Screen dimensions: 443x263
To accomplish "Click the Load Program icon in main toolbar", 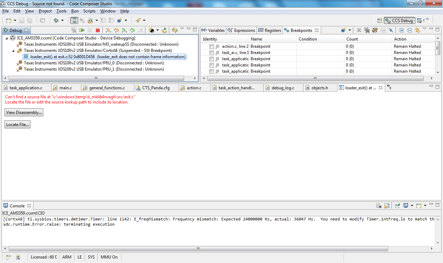I will tap(90, 21).
